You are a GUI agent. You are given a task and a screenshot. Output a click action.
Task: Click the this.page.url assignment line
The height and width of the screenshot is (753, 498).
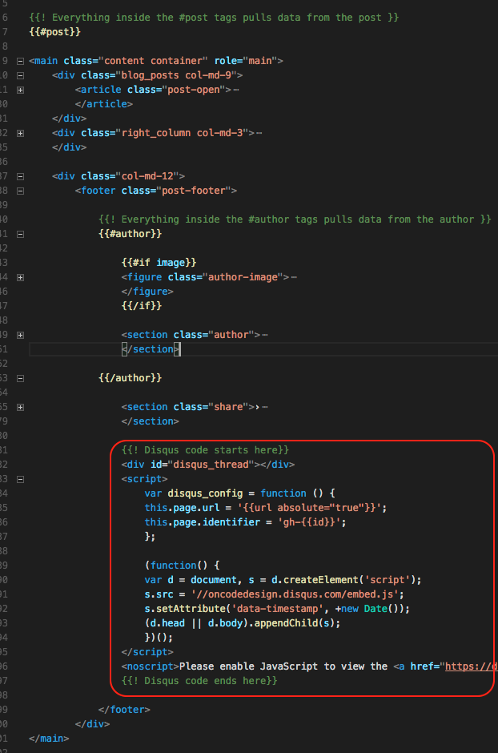point(265,508)
